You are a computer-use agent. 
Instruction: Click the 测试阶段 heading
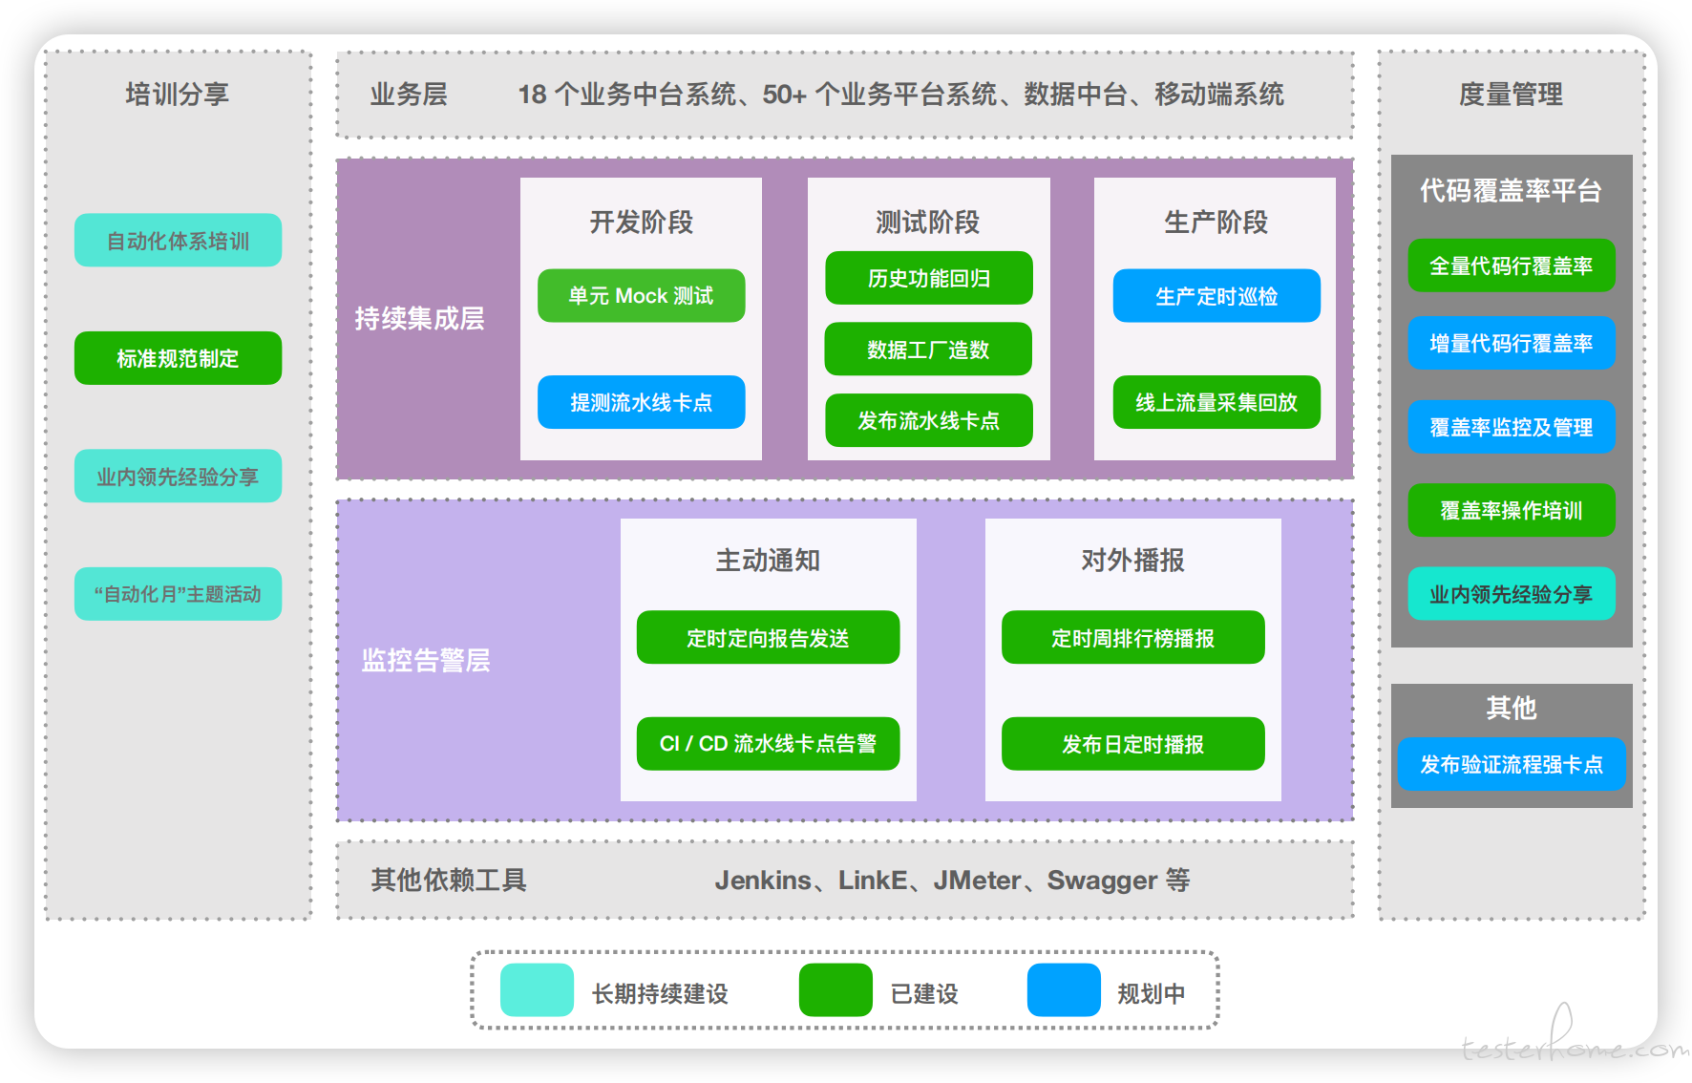point(928,222)
